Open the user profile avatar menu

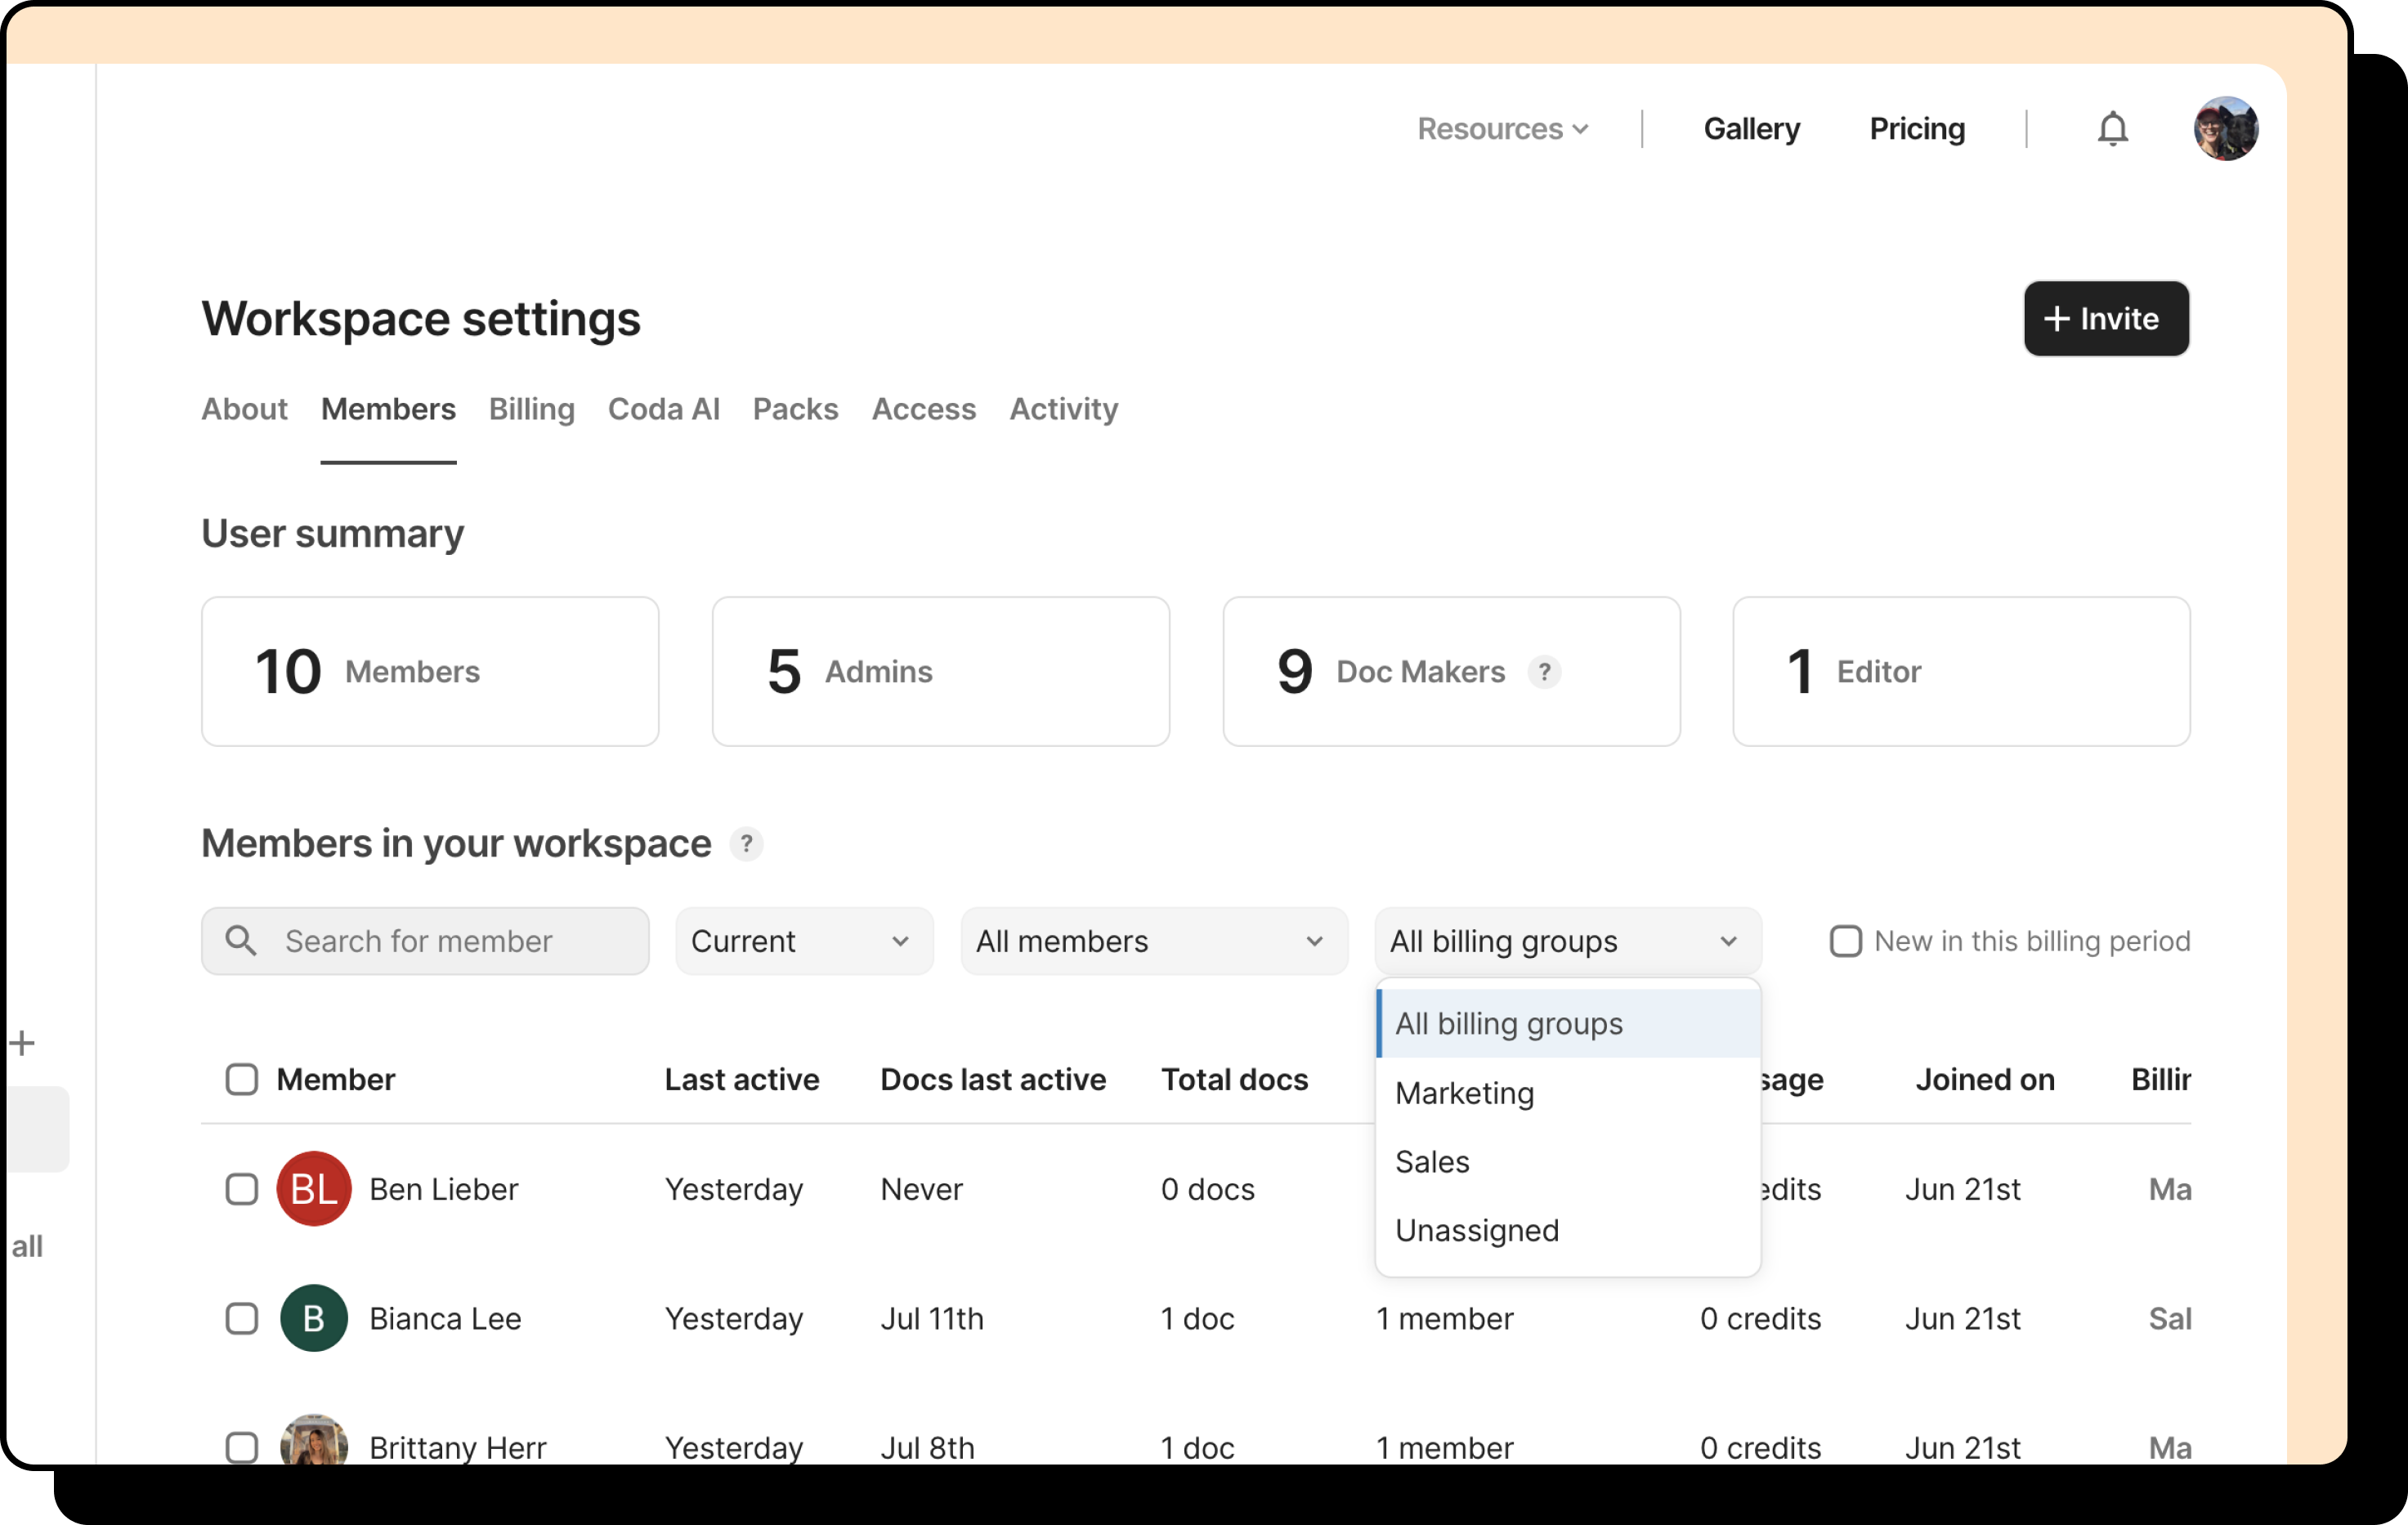(x=2225, y=129)
